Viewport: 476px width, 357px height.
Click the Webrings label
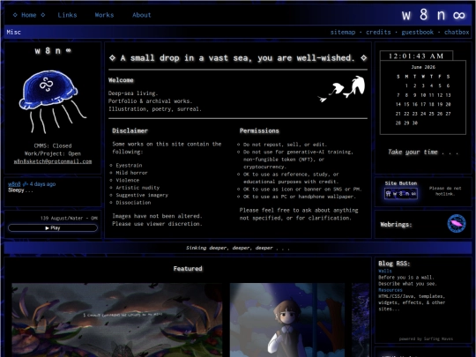pos(396,225)
